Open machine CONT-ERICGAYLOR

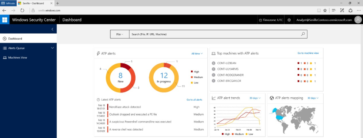click(229, 81)
